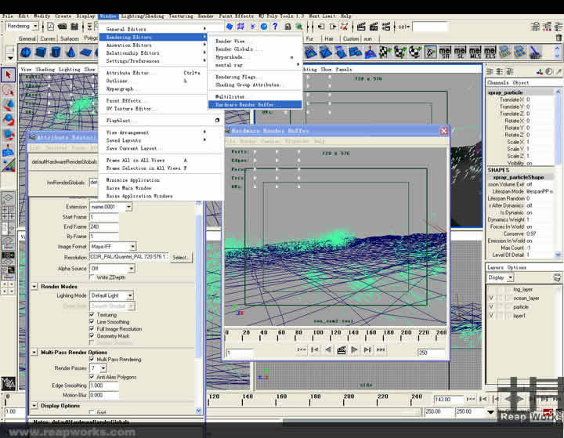This screenshot has width=564, height=438.
Task: Create a polygon cylinder from shelf
Action: pos(56,52)
